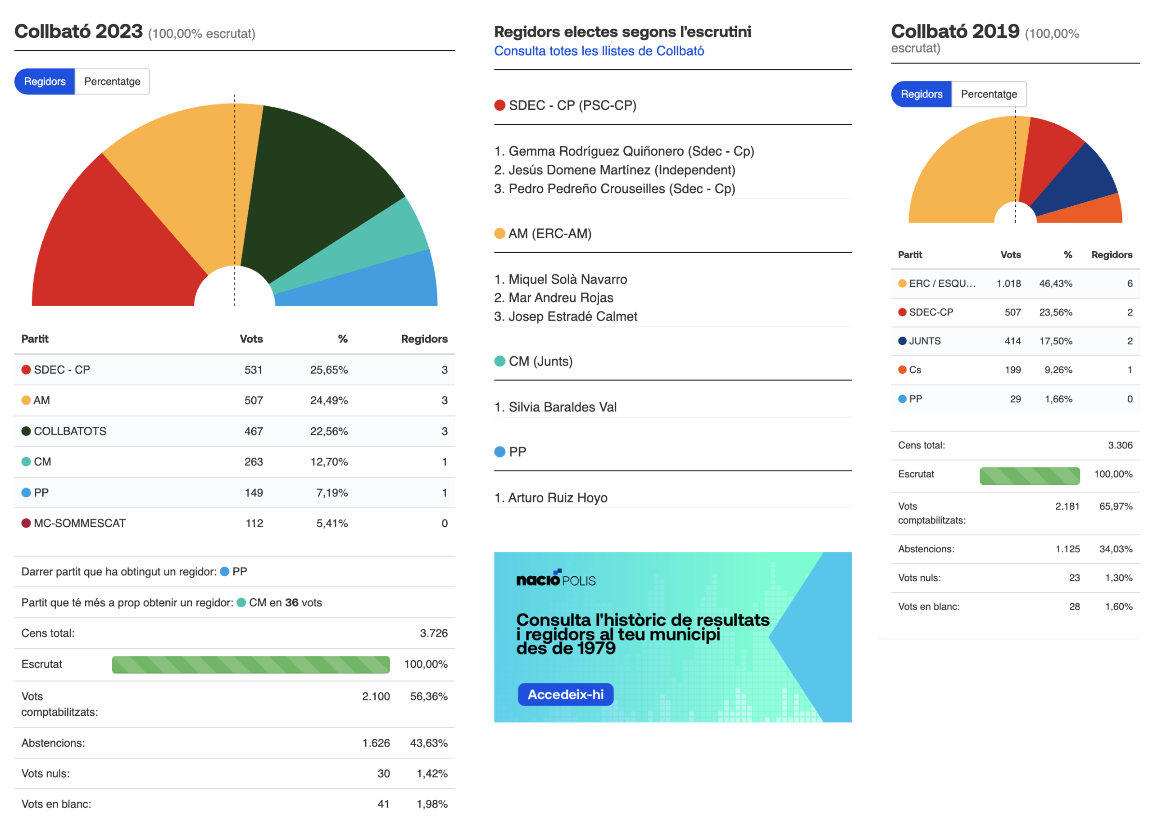Click the dark green dot in COLLBATOTS row
1153x827 pixels.
point(26,431)
